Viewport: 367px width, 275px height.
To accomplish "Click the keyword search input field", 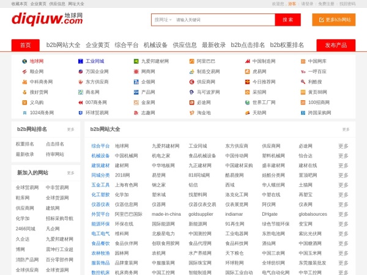I will coord(224,20).
